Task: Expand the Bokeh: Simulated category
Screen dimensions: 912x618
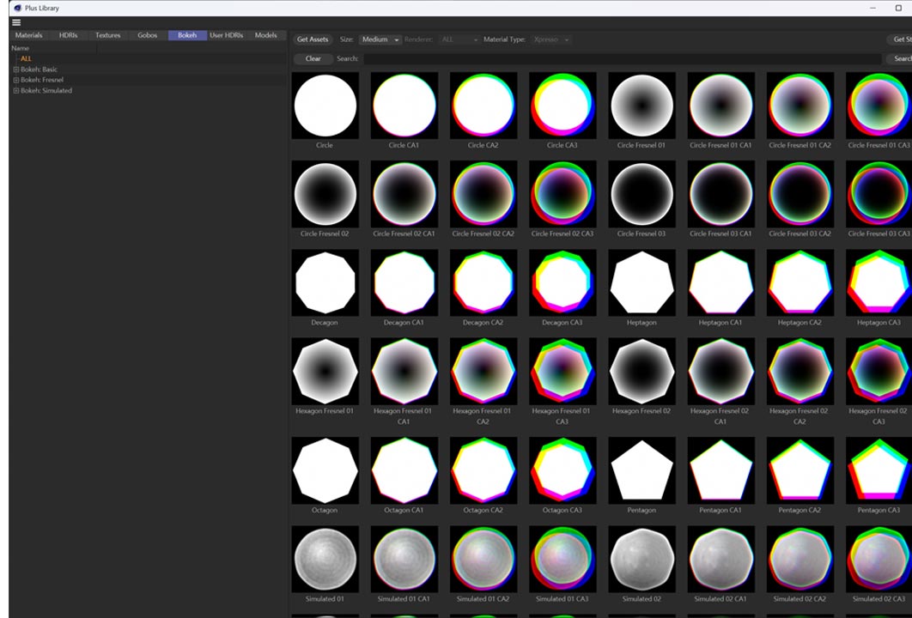Action: [16, 91]
